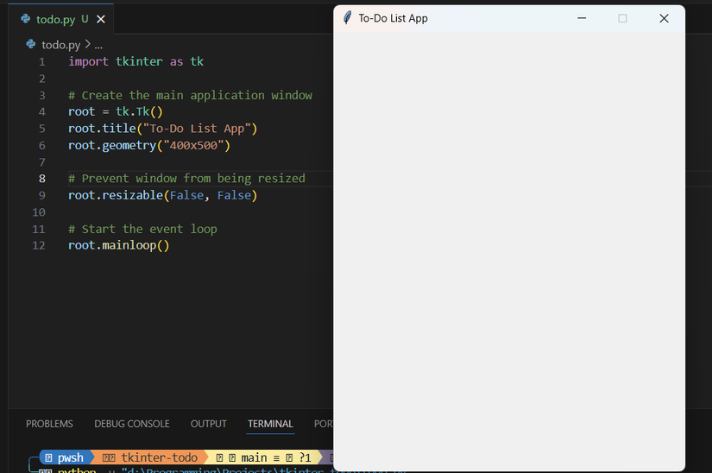Click the breadcrumb ellipsis symbol

[98, 46]
